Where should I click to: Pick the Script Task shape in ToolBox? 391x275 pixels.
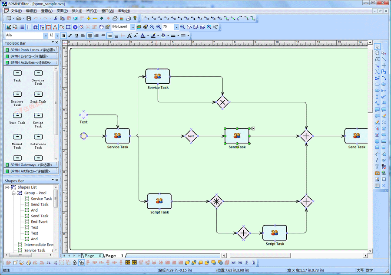coord(38,118)
